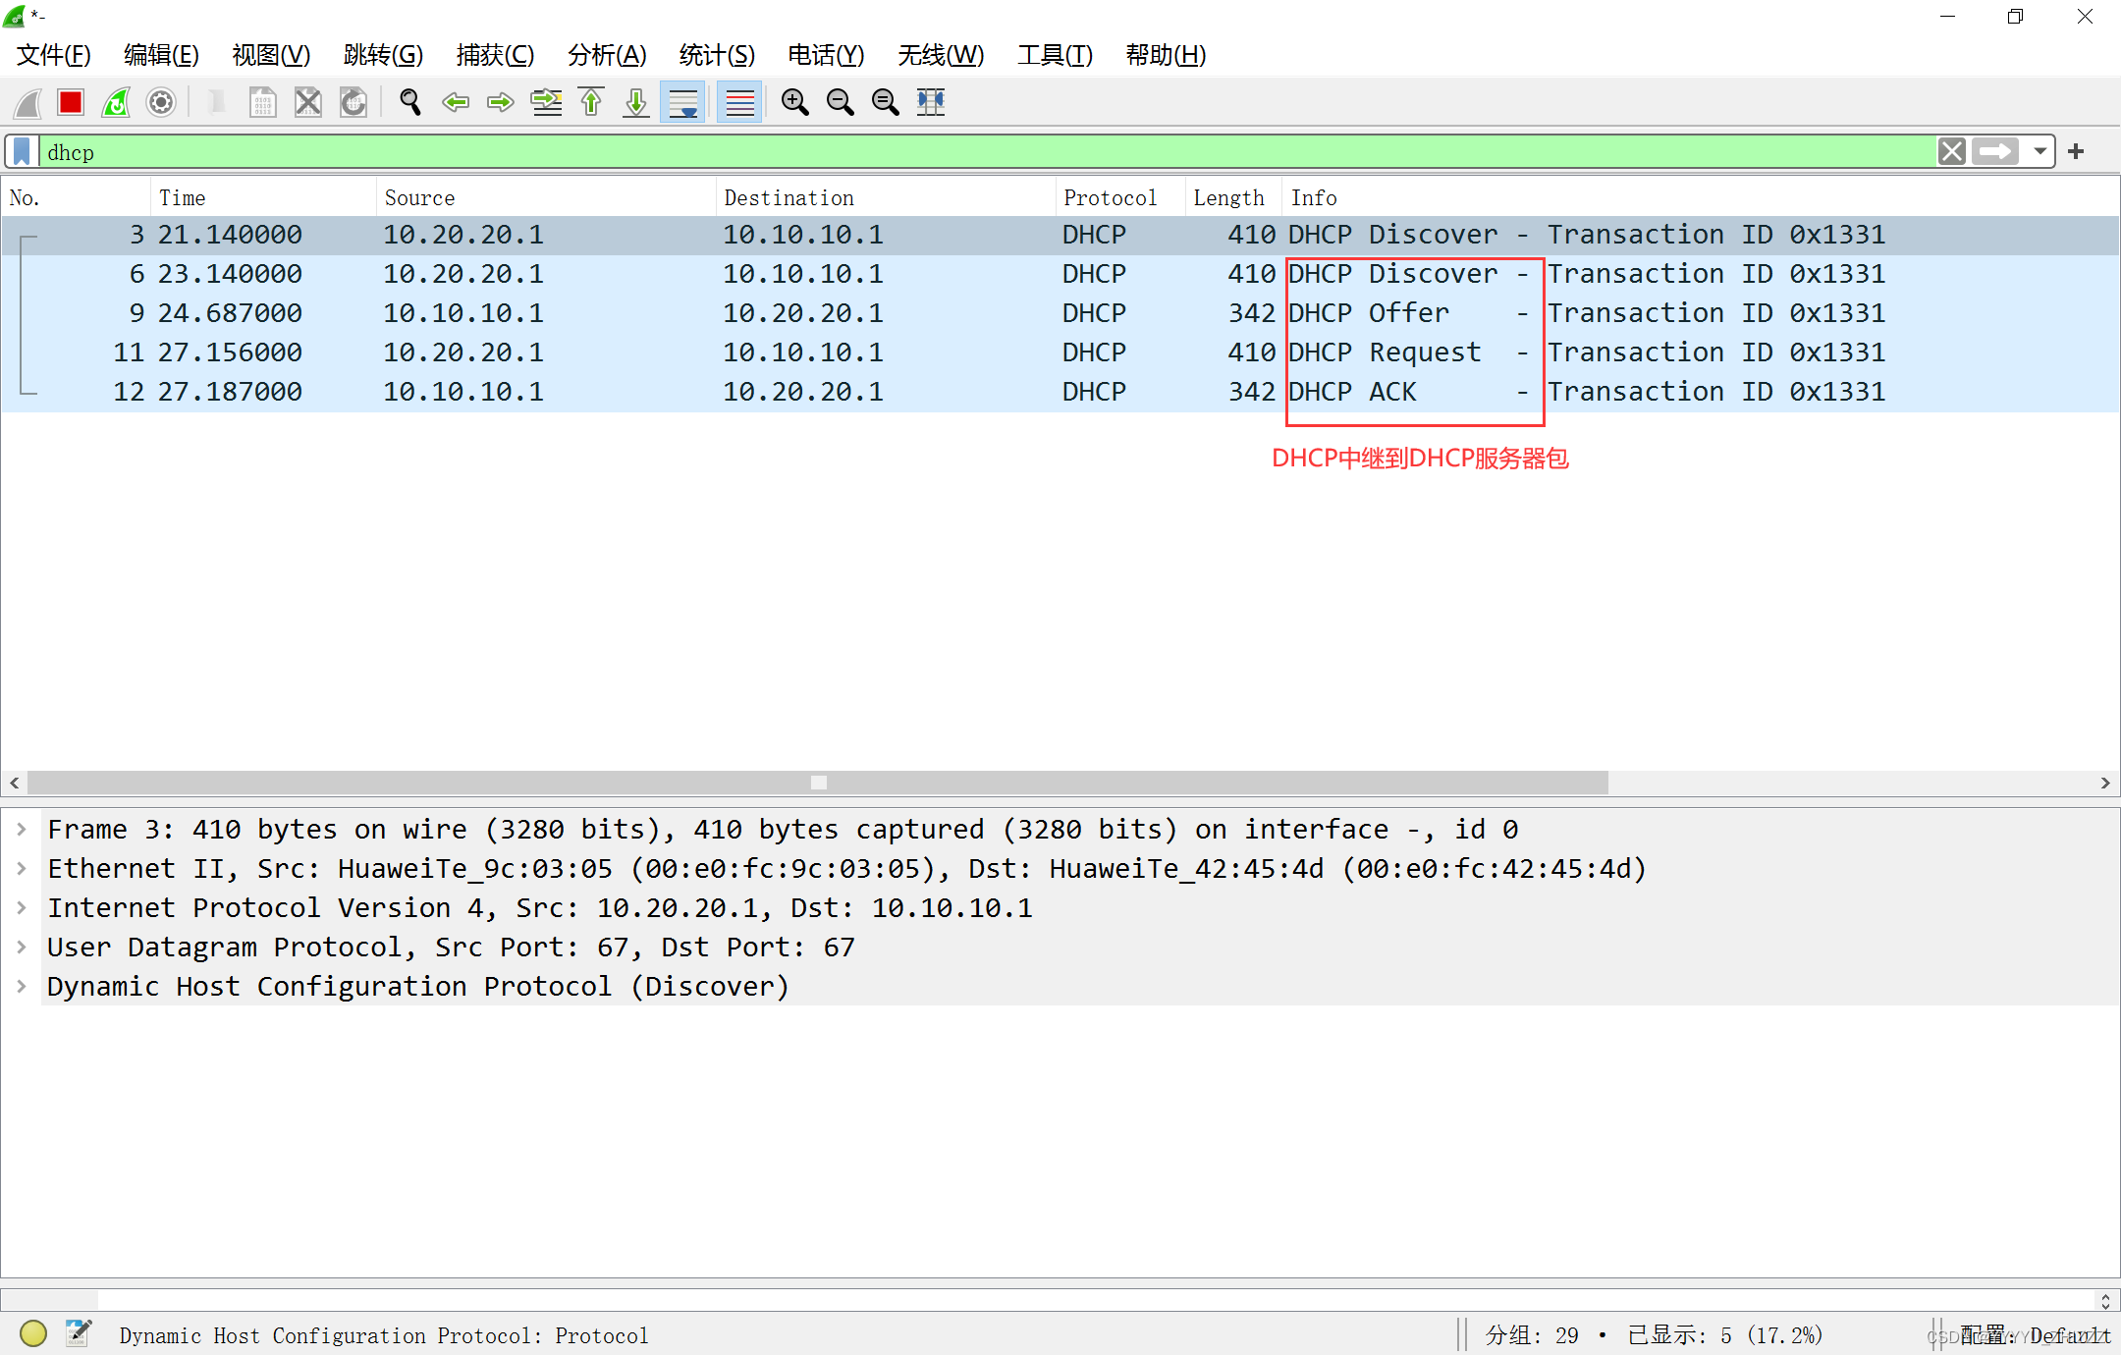This screenshot has height=1355, width=2121.
Task: Open capture options gear icon
Action: pyautogui.click(x=161, y=102)
